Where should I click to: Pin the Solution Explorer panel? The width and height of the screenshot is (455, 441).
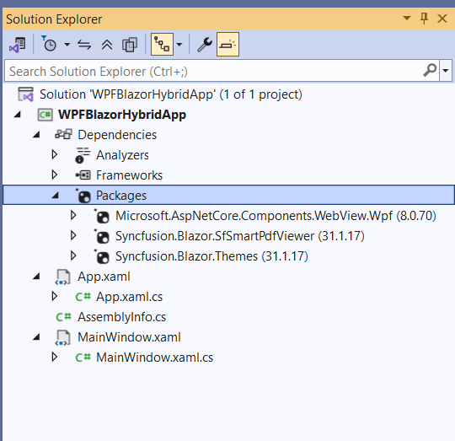tap(424, 19)
